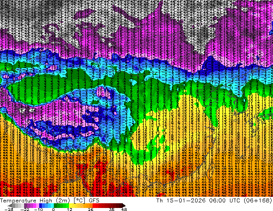Click the '-10' legend label

[38, 209]
